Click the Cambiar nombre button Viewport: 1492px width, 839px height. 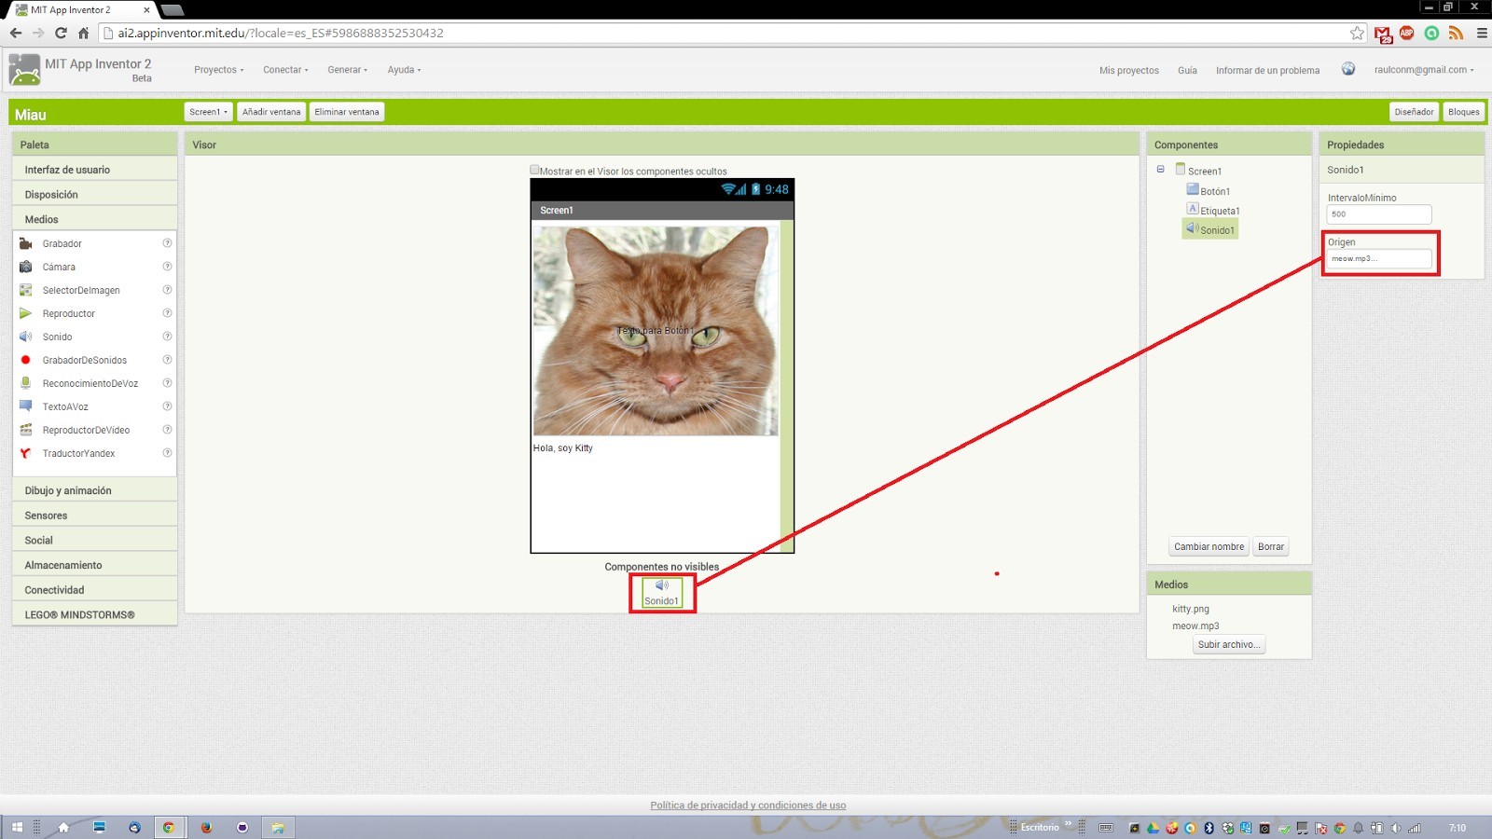click(x=1209, y=546)
